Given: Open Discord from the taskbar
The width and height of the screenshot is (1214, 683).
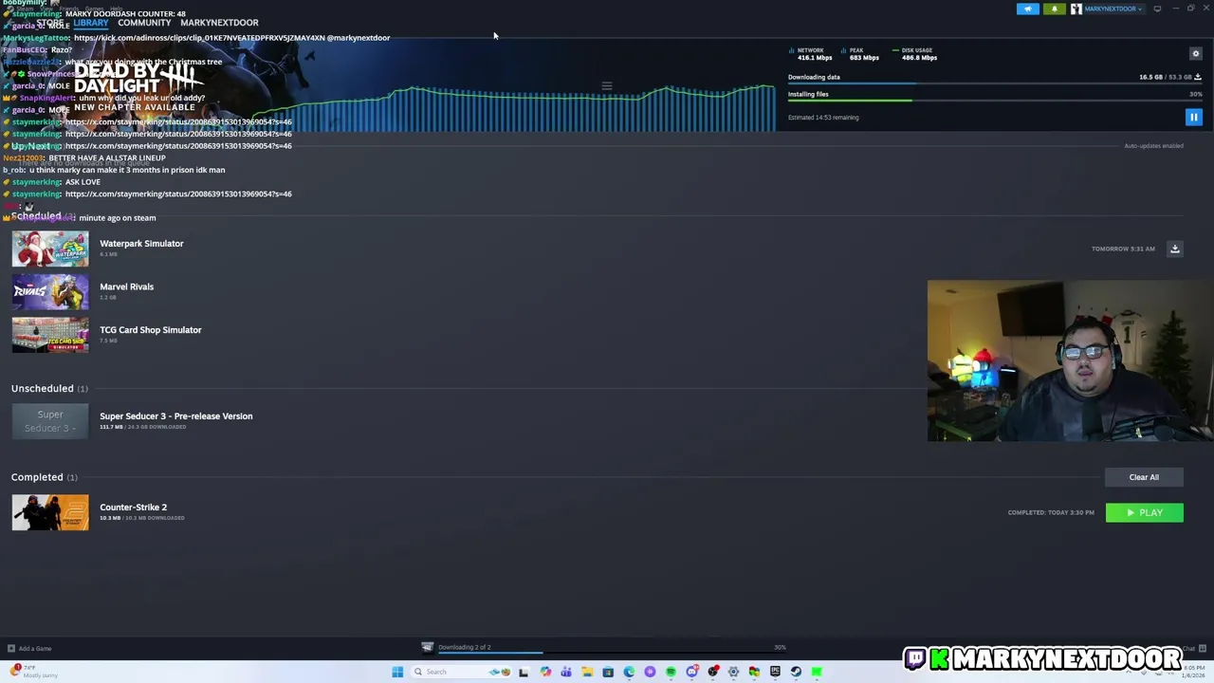Looking at the screenshot, I should tap(692, 672).
